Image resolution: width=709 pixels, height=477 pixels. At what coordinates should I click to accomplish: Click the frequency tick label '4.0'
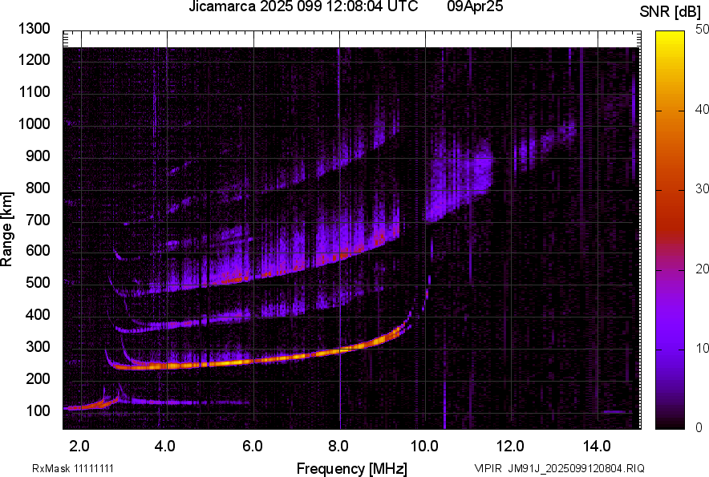click(165, 447)
